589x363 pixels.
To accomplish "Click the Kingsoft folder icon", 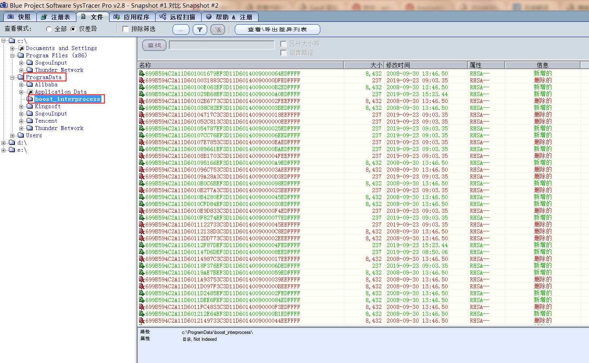I will tap(30, 106).
